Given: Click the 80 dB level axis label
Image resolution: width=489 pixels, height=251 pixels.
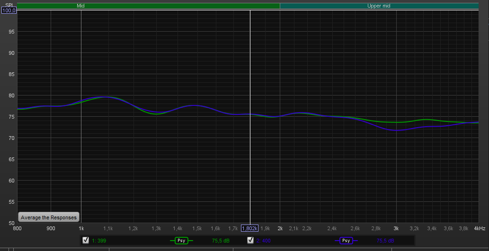Looking at the screenshot, I should [x=12, y=95].
